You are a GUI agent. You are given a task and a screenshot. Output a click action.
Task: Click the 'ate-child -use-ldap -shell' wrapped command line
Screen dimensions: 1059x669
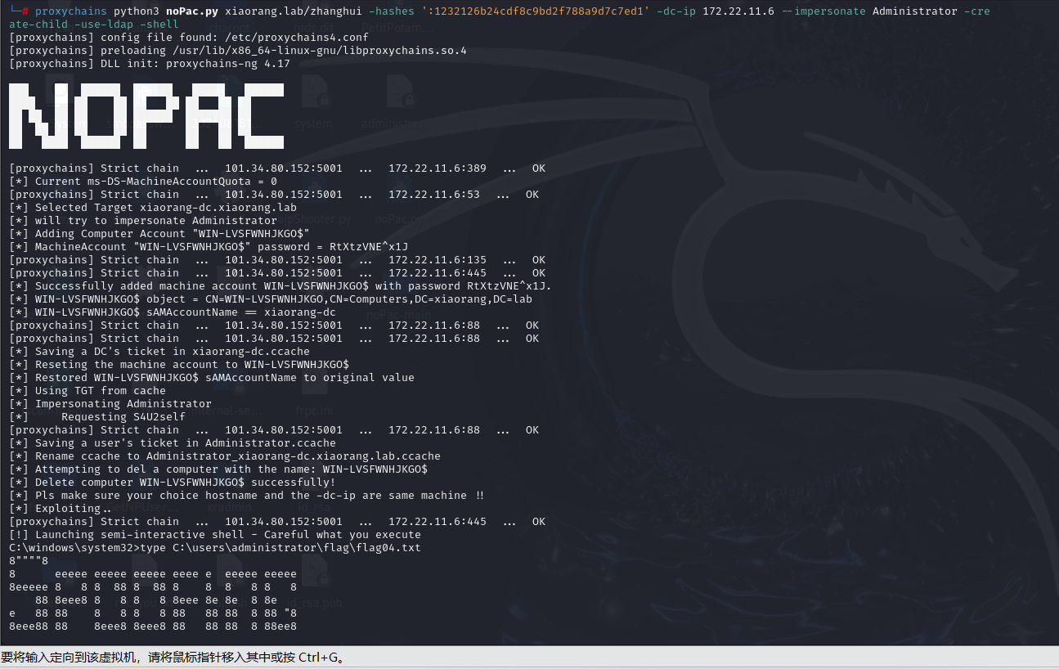pyautogui.click(x=94, y=25)
